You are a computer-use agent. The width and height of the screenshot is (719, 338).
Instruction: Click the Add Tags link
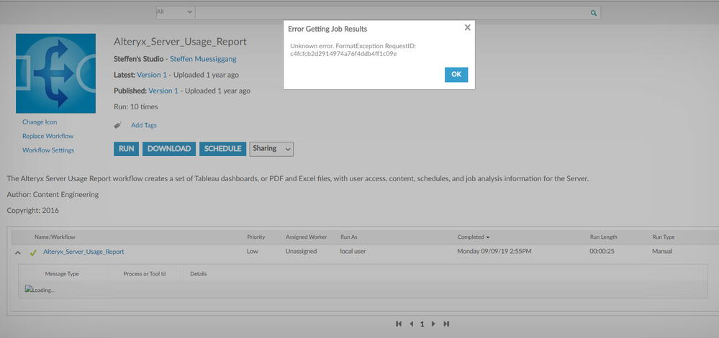point(144,125)
